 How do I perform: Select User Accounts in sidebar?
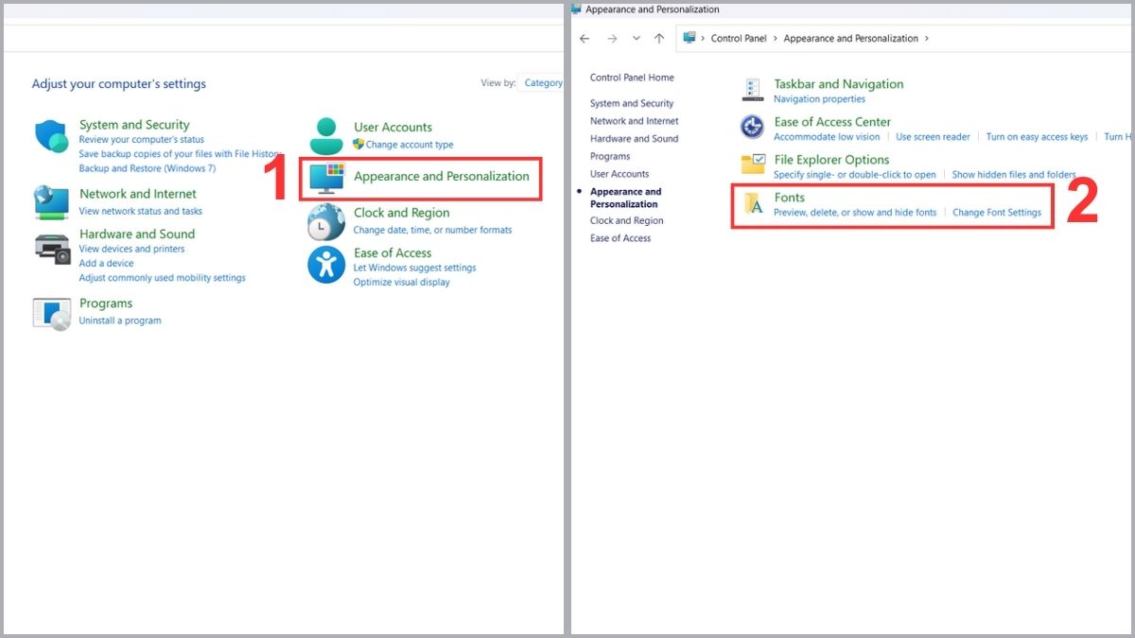620,174
